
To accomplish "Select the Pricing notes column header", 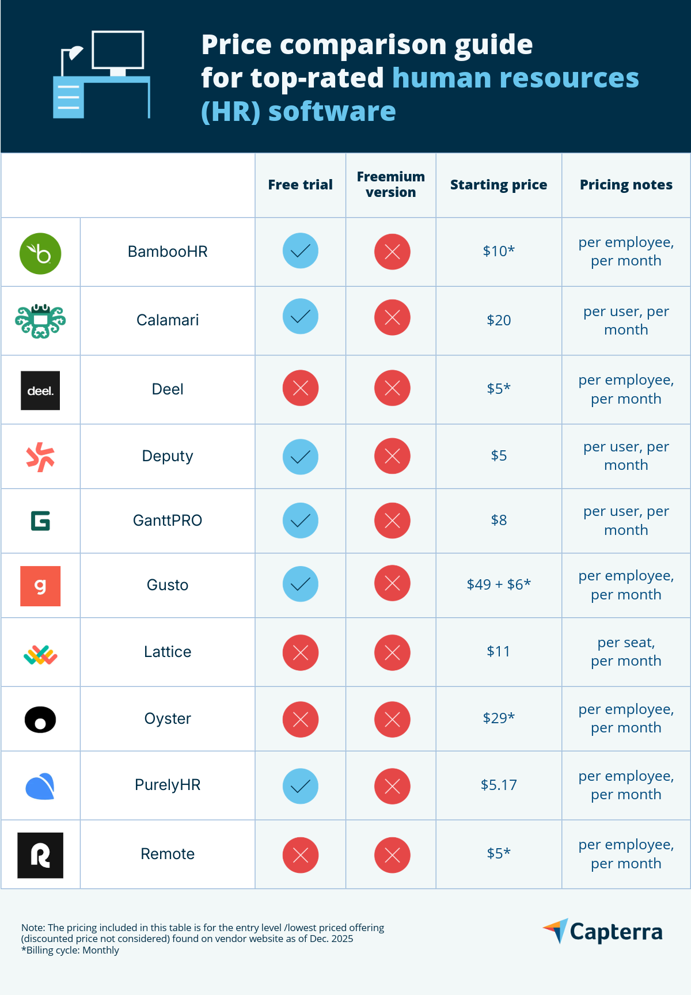I will 626,185.
